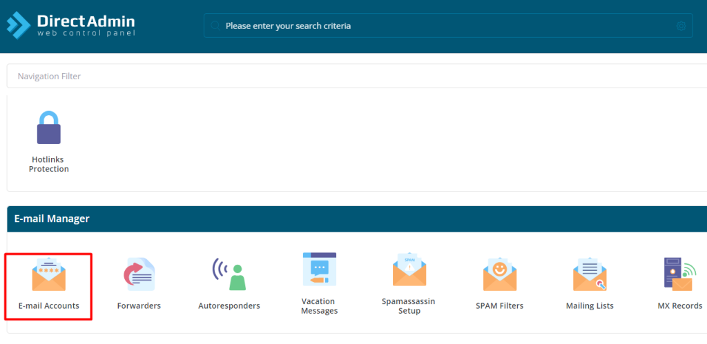Open the Spamassassin Setup envelope icon

pos(409,270)
